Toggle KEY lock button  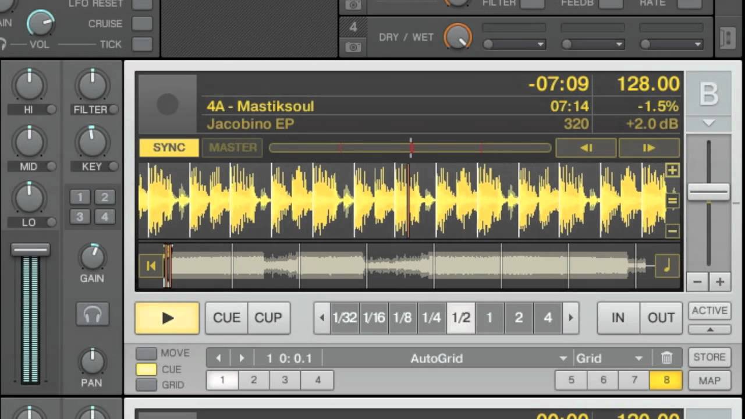point(113,166)
